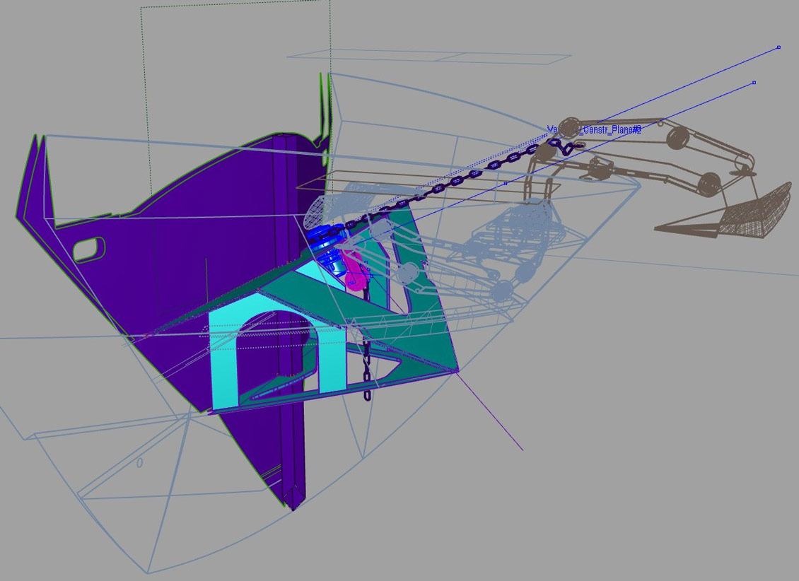Click the purple diagonal axis line end
The image size is (799, 581).
pos(522,450)
